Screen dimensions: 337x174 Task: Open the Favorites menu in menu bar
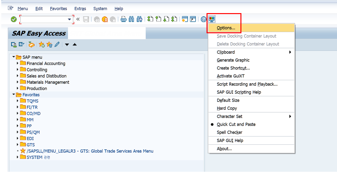59,9
